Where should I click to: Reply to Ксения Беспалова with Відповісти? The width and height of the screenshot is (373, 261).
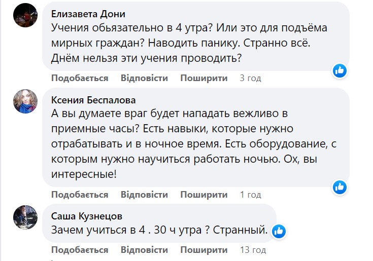(x=144, y=195)
